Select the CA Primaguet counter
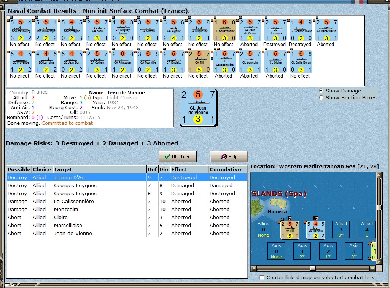The width and height of the screenshot is (390, 288). tap(123, 62)
